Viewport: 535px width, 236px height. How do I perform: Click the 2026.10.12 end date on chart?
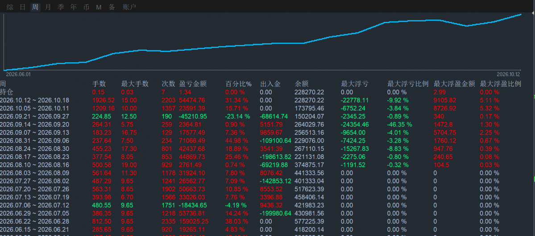(508, 74)
